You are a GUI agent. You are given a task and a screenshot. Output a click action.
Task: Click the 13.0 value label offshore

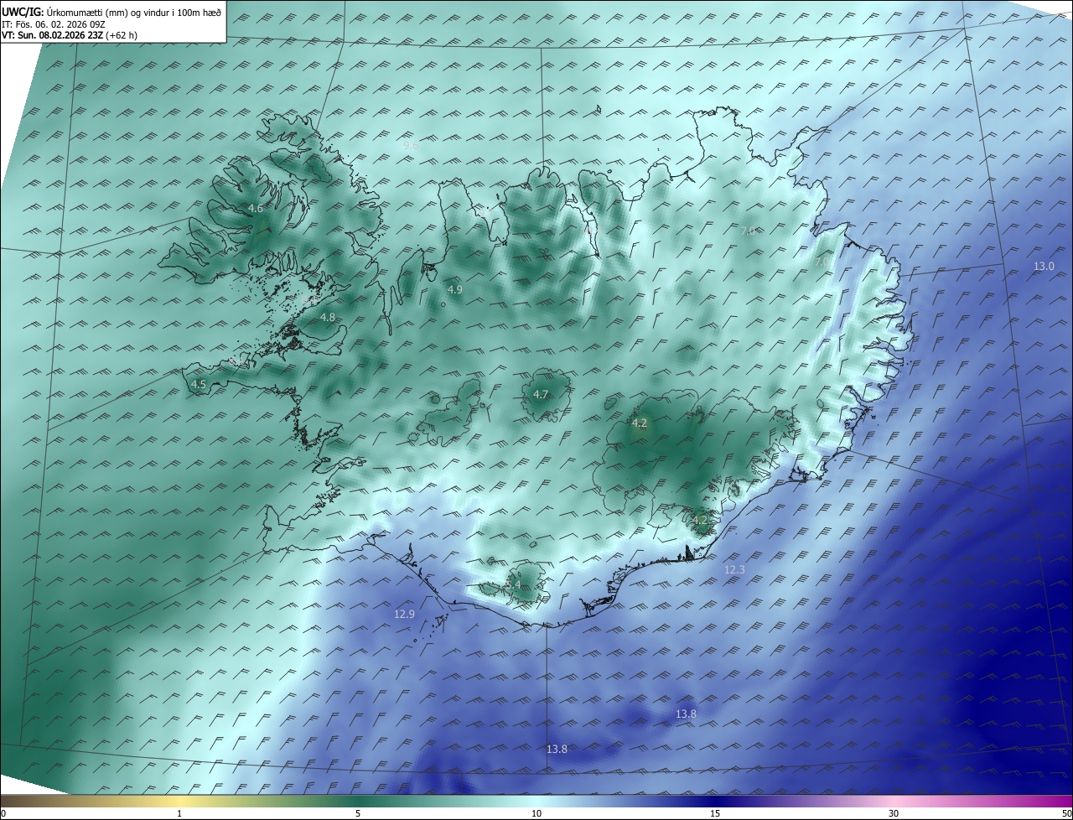(1044, 266)
